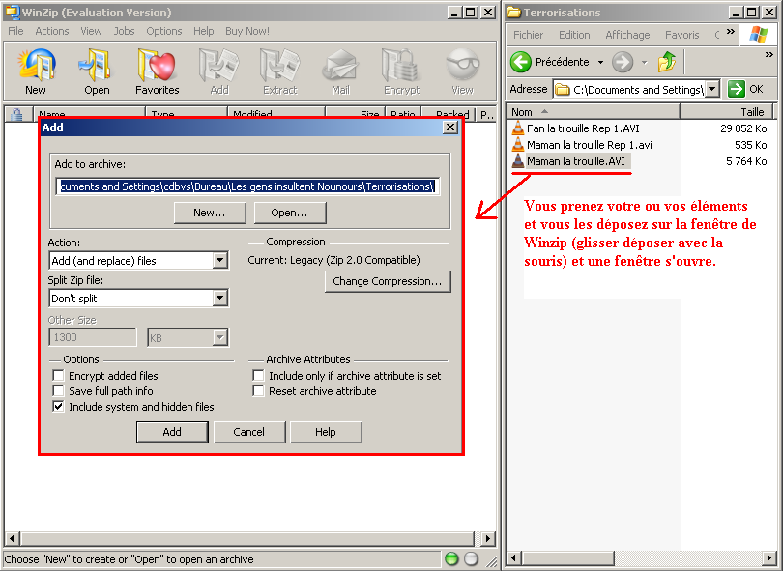The width and height of the screenshot is (783, 571).
Task: Click the green status light in WinZip status bar
Action: tap(451, 559)
